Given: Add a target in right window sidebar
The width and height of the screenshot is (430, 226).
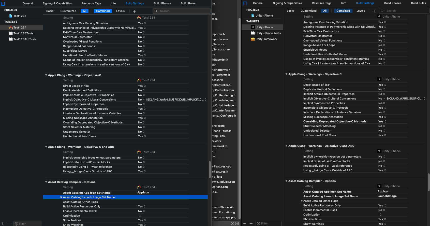Looking at the screenshot, I should coord(245,223).
